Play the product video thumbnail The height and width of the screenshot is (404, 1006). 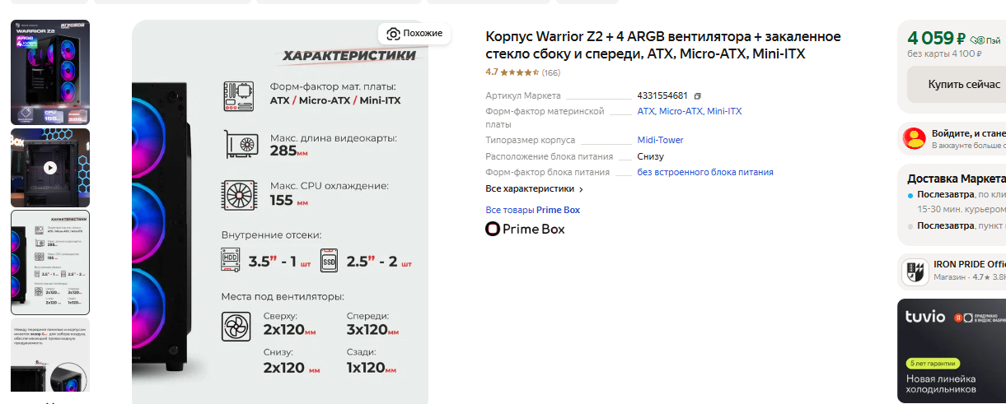coord(50,167)
